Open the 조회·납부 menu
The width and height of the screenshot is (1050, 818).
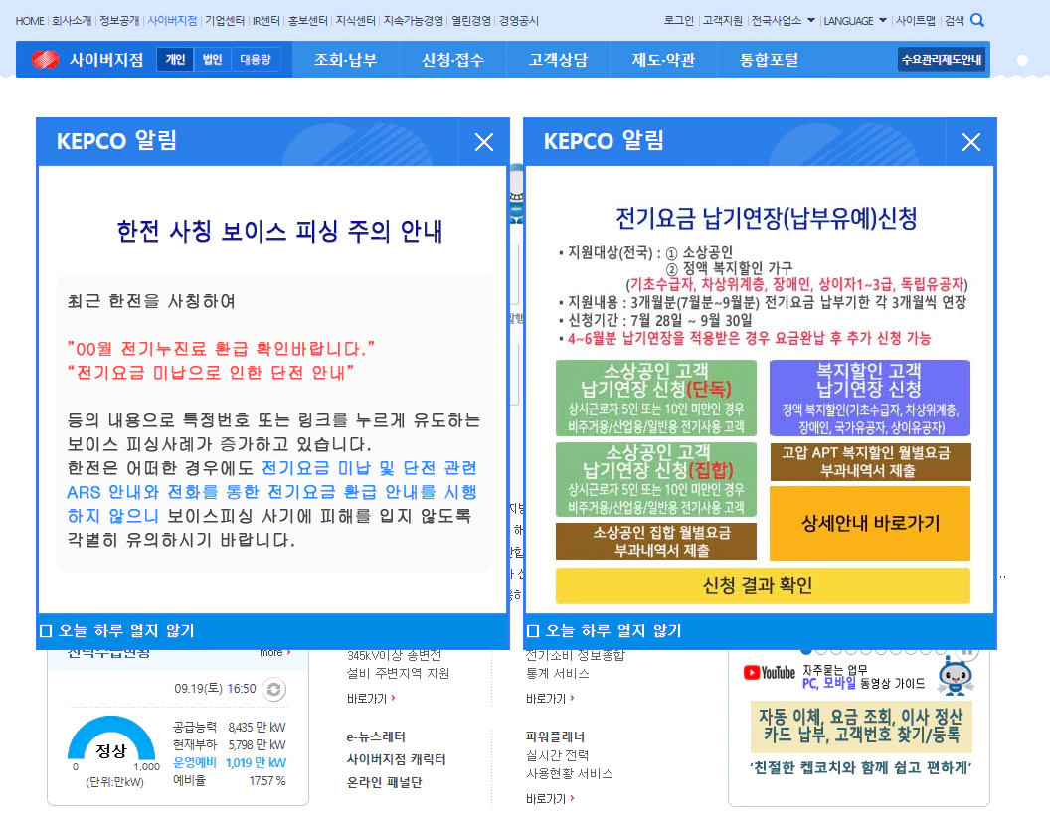point(345,60)
